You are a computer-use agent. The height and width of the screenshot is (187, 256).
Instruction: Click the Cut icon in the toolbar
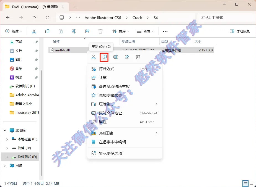(34, 31)
